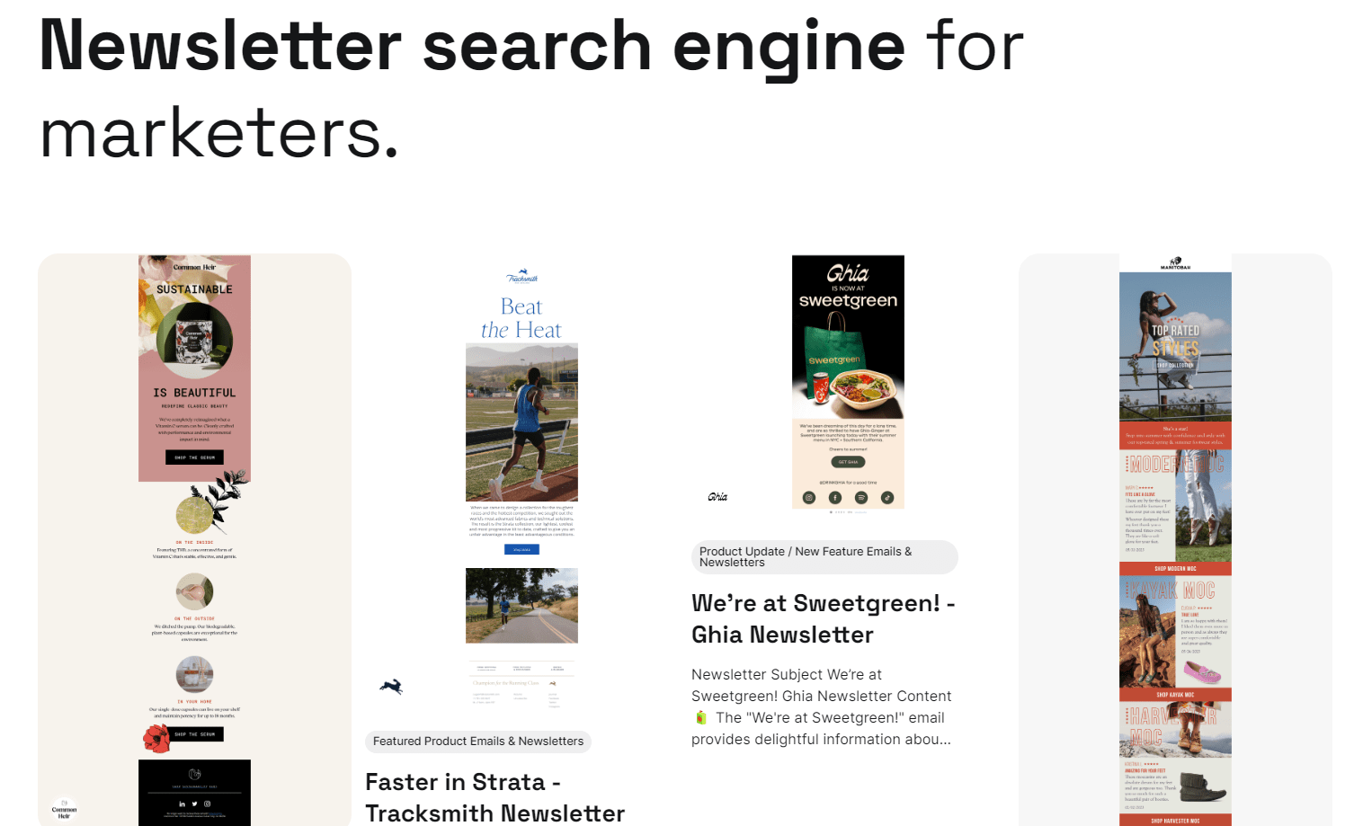Select the Spotify icon in the Ghia email
The height and width of the screenshot is (826, 1354).
tap(861, 497)
